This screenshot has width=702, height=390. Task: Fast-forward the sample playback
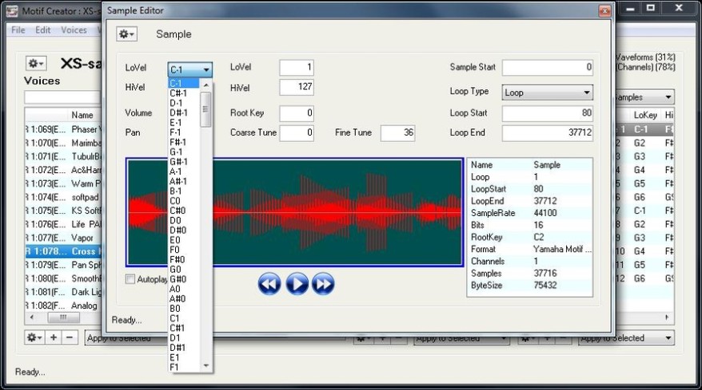click(x=323, y=284)
